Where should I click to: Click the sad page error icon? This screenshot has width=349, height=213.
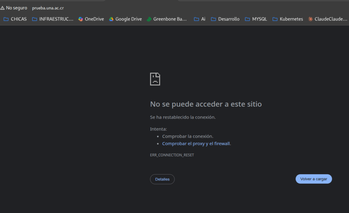pyautogui.click(x=155, y=79)
